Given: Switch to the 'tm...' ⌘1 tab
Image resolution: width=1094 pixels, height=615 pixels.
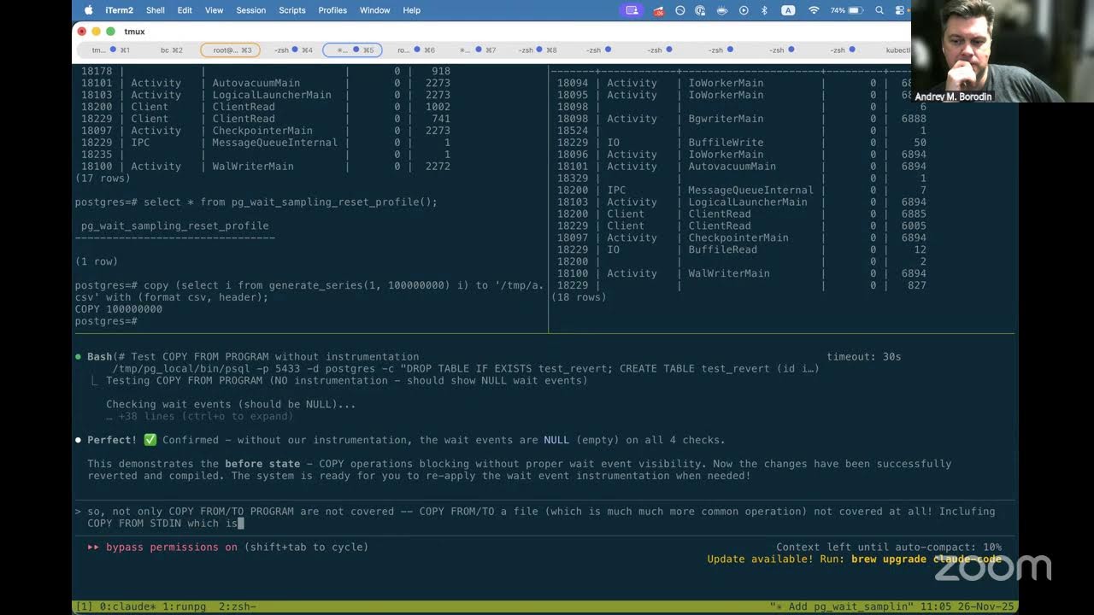Looking at the screenshot, I should (110, 50).
